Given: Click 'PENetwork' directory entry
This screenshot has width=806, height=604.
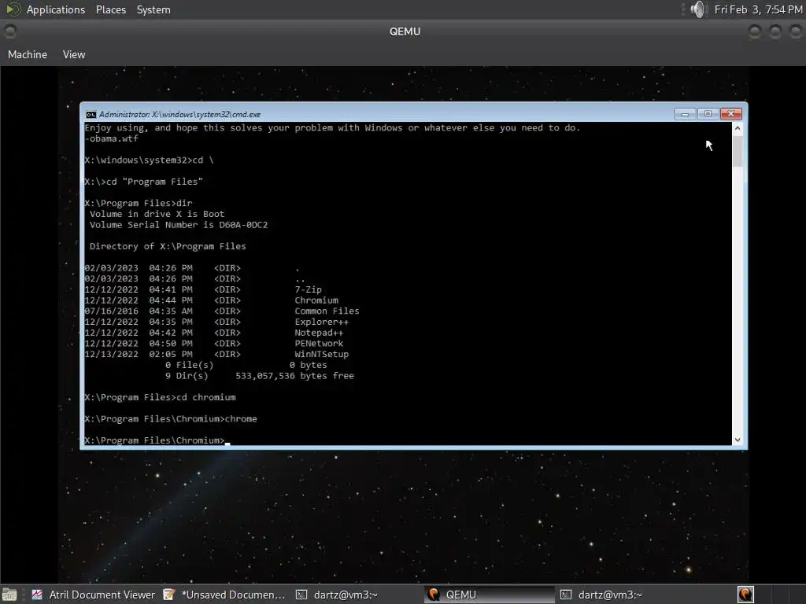Looking at the screenshot, I should pyautogui.click(x=319, y=344).
